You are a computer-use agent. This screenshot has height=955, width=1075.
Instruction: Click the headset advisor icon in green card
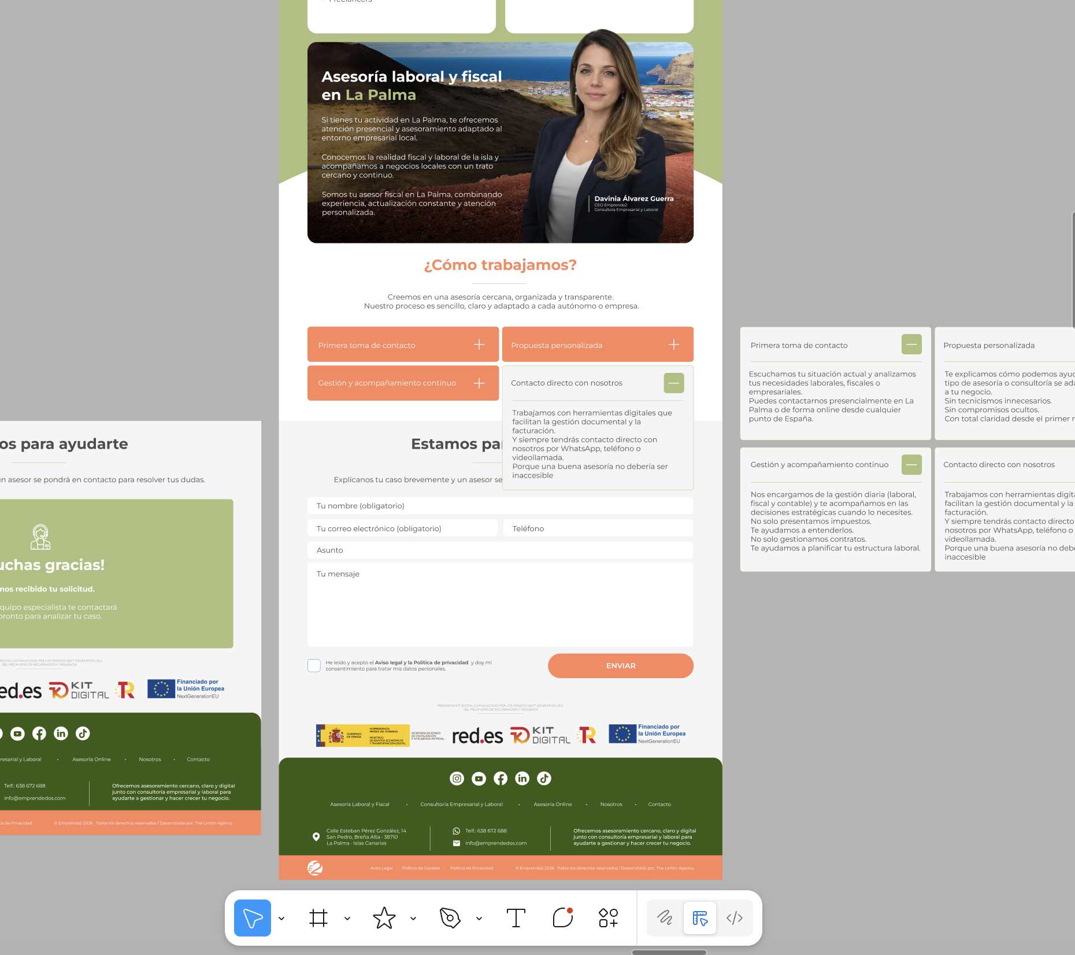40,537
